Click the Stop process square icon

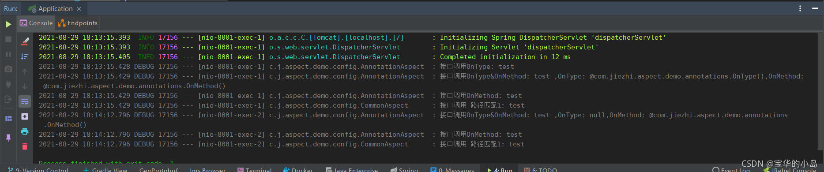point(8,39)
